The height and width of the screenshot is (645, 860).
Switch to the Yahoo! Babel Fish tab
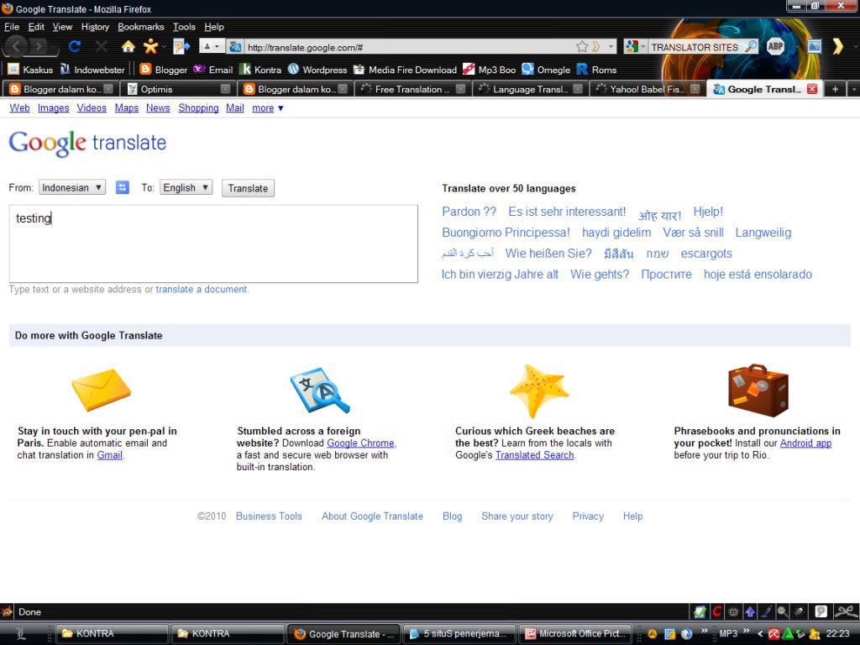click(646, 89)
